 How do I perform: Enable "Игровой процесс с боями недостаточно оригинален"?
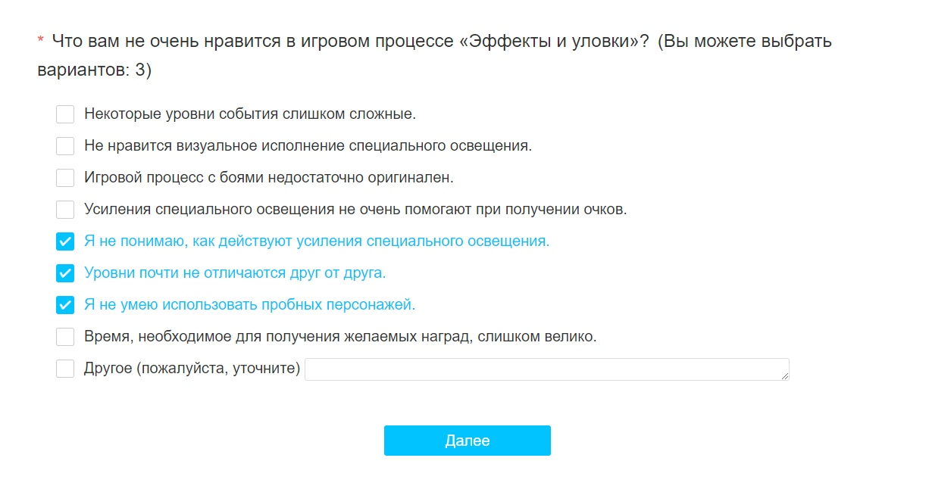pyautogui.click(x=65, y=178)
